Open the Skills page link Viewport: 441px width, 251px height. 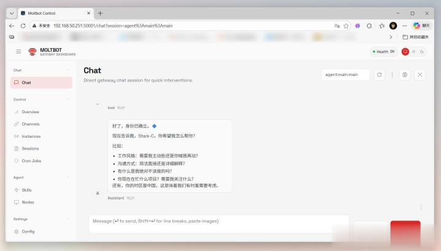click(x=26, y=190)
